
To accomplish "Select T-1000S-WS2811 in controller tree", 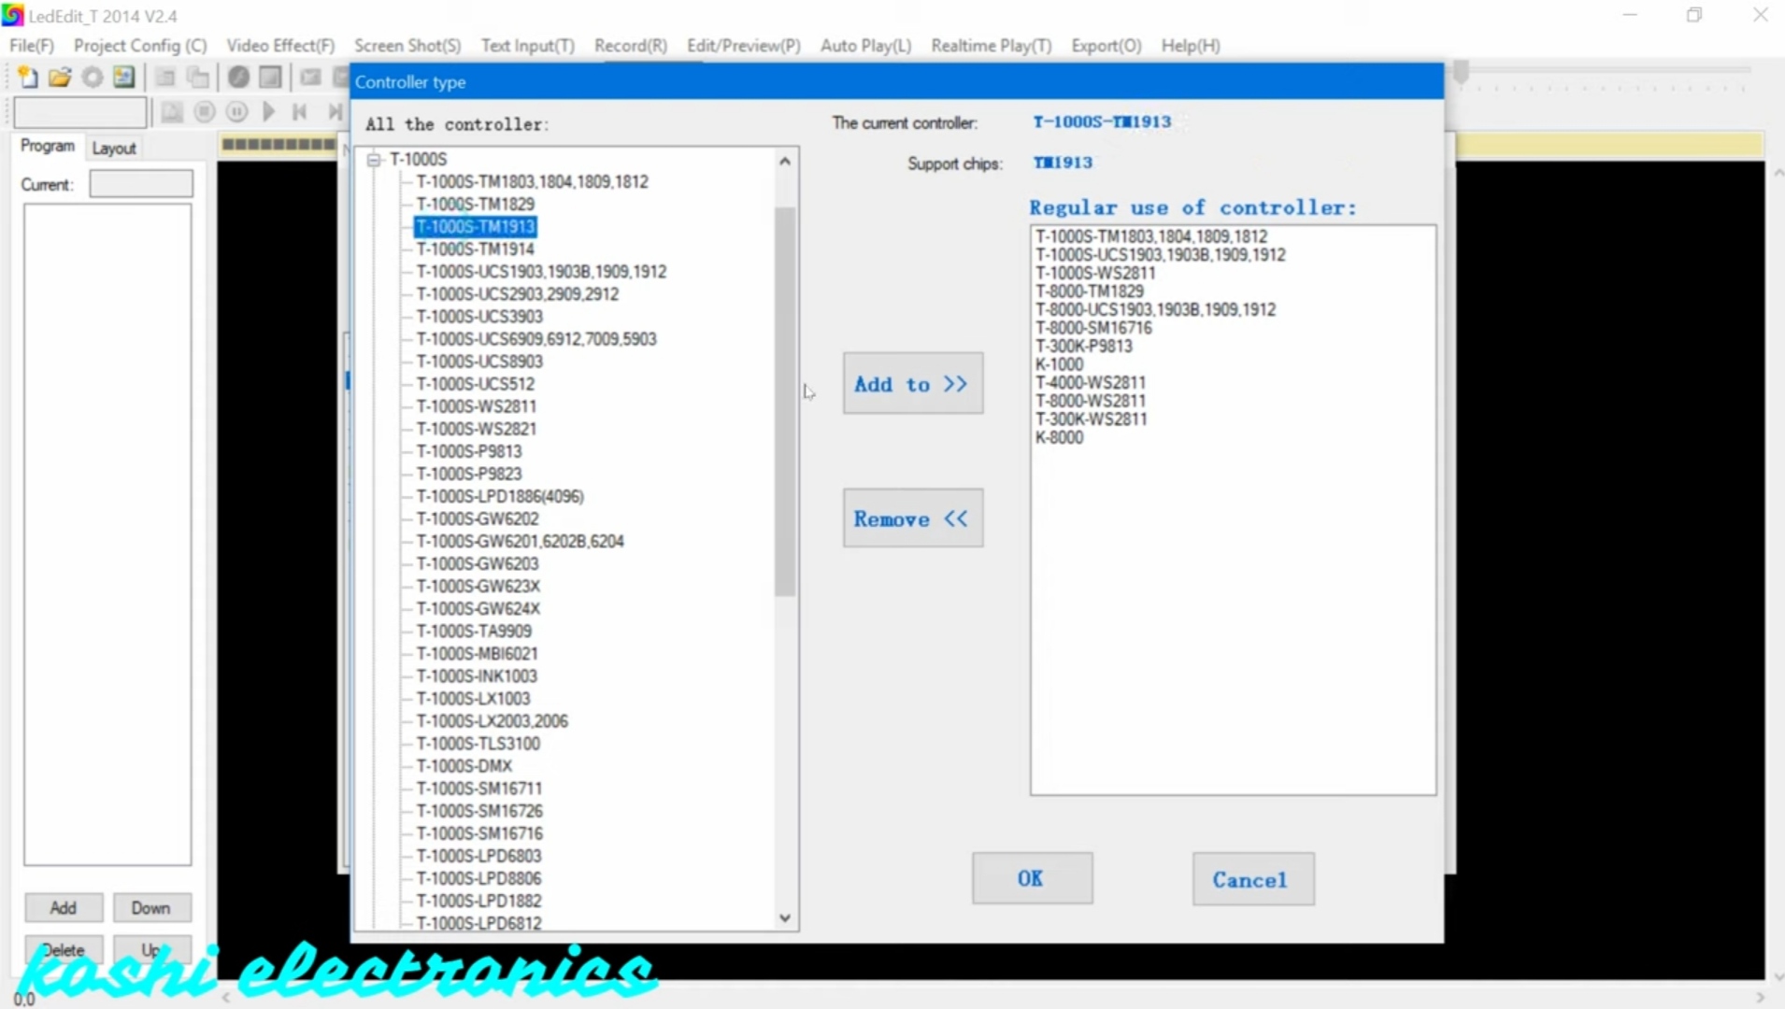I will [x=477, y=406].
